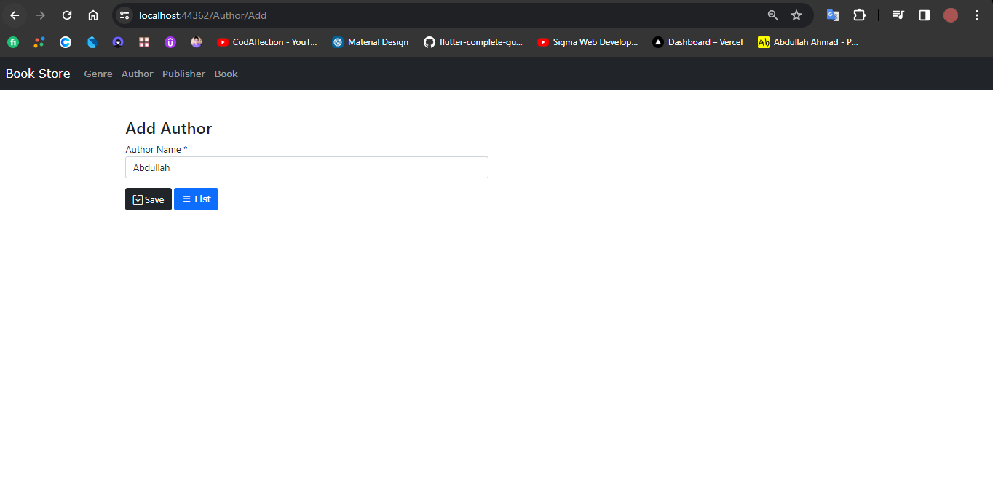Open the Dashboard – Vercel bookmark
Screen dimensions: 993x492
697,42
